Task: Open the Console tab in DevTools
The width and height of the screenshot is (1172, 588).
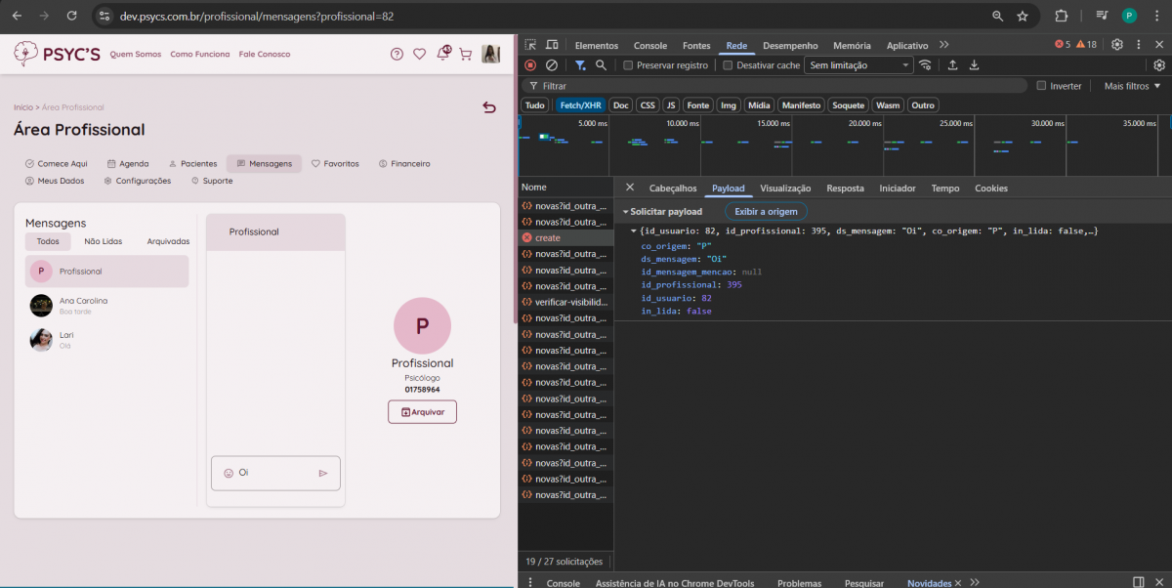Action: click(x=650, y=46)
